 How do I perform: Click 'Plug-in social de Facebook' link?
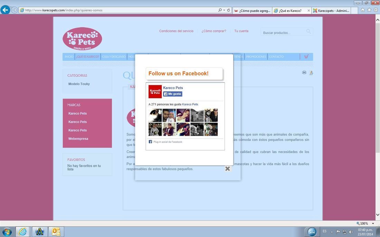click(168, 142)
